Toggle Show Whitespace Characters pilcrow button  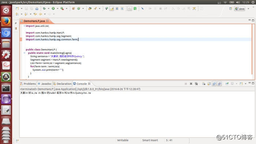122,8
